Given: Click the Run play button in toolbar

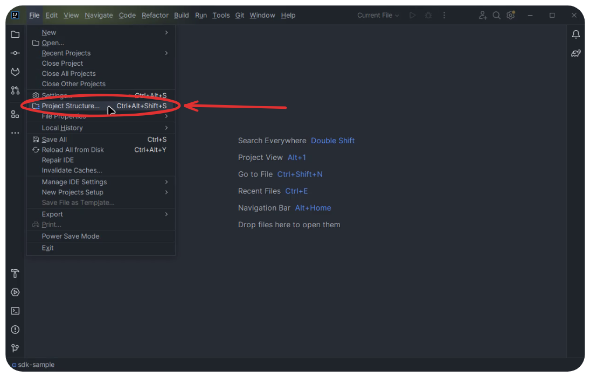Looking at the screenshot, I should coord(412,16).
